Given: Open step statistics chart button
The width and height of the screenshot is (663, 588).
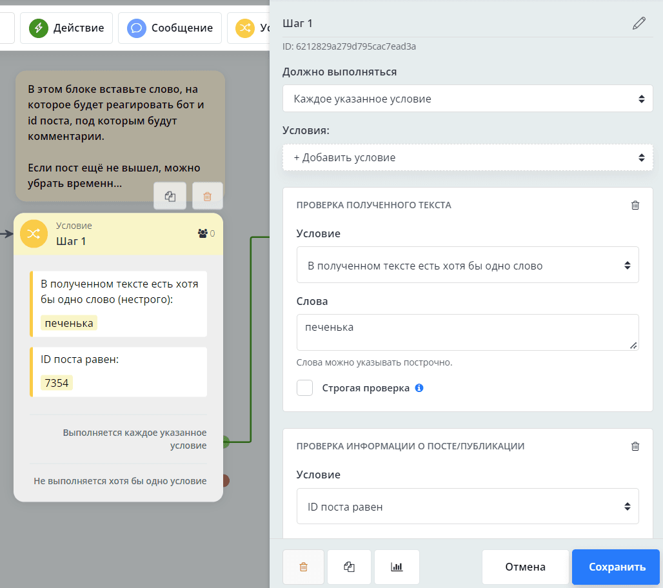Looking at the screenshot, I should (397, 567).
